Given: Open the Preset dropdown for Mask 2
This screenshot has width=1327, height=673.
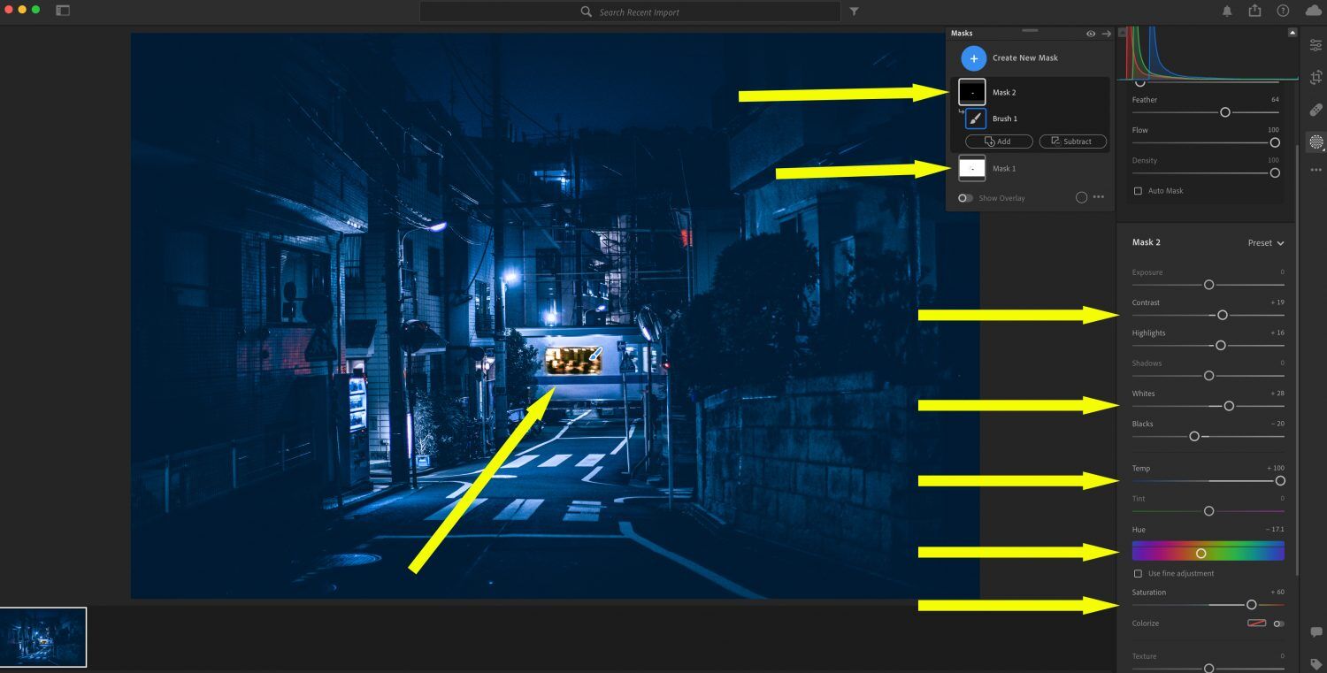Looking at the screenshot, I should pyautogui.click(x=1266, y=243).
